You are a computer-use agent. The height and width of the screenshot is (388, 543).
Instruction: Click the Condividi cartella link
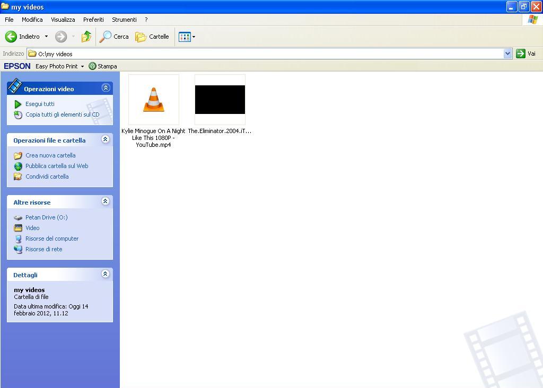(47, 177)
